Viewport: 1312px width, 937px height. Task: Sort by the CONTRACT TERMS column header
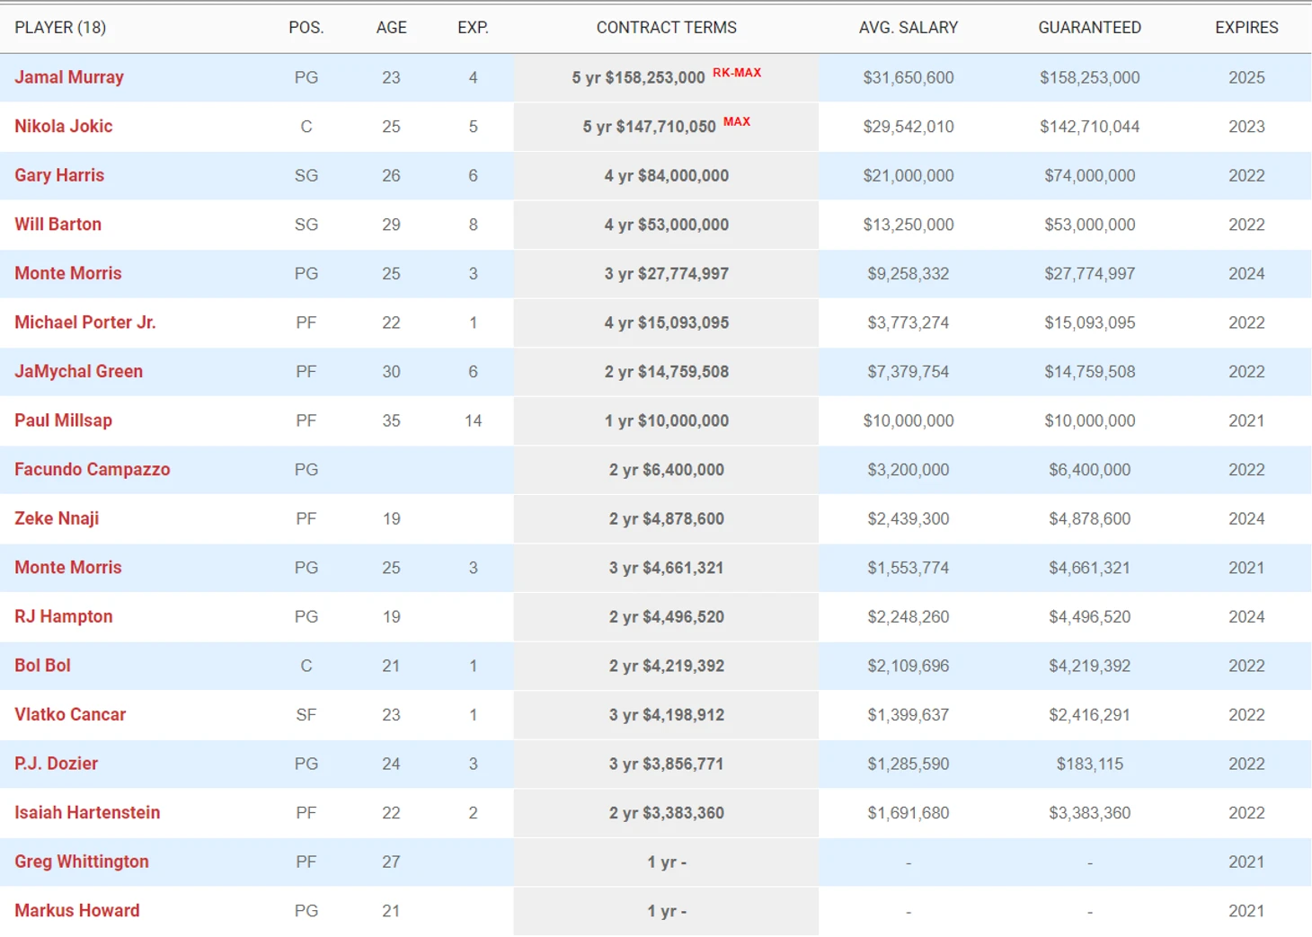[x=667, y=28]
